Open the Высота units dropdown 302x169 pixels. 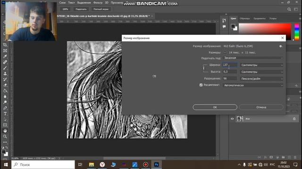point(261,72)
